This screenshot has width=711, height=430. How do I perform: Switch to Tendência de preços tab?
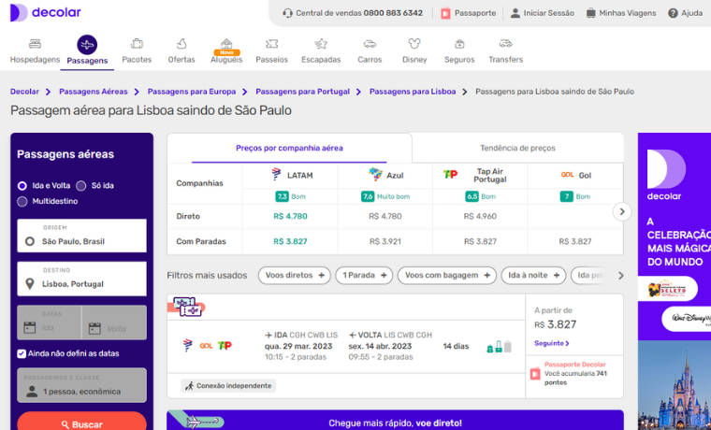click(x=517, y=149)
